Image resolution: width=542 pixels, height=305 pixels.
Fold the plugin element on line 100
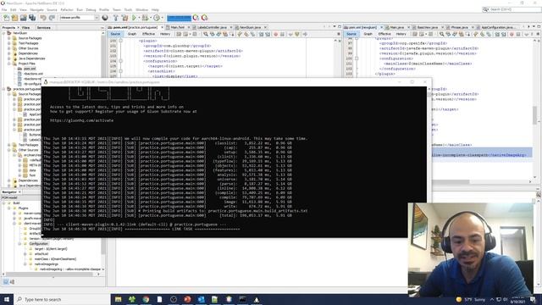pyautogui.click(x=120, y=41)
